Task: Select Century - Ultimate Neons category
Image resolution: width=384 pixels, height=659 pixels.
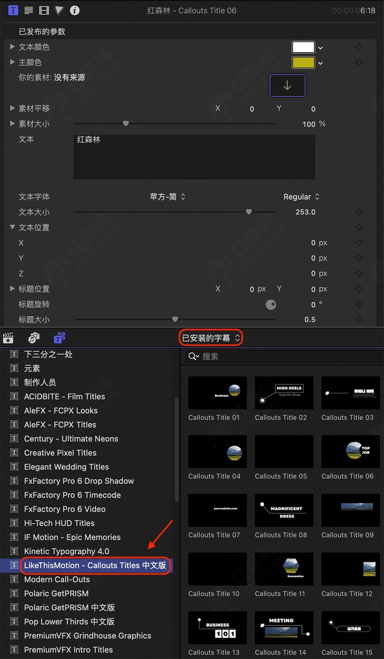Action: point(71,439)
